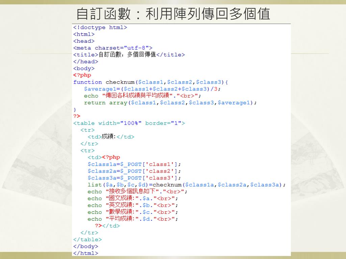Click the $class2a=$_POST['class2'] line
Image resolution: width=346 pixels, height=259 pixels.
point(134,171)
